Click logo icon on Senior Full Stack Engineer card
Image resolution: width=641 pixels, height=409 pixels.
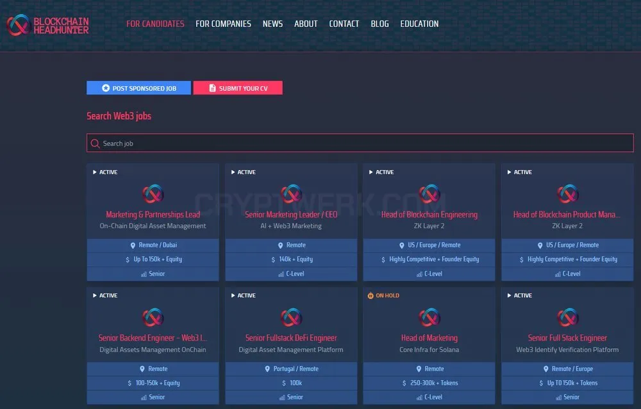coord(567,317)
